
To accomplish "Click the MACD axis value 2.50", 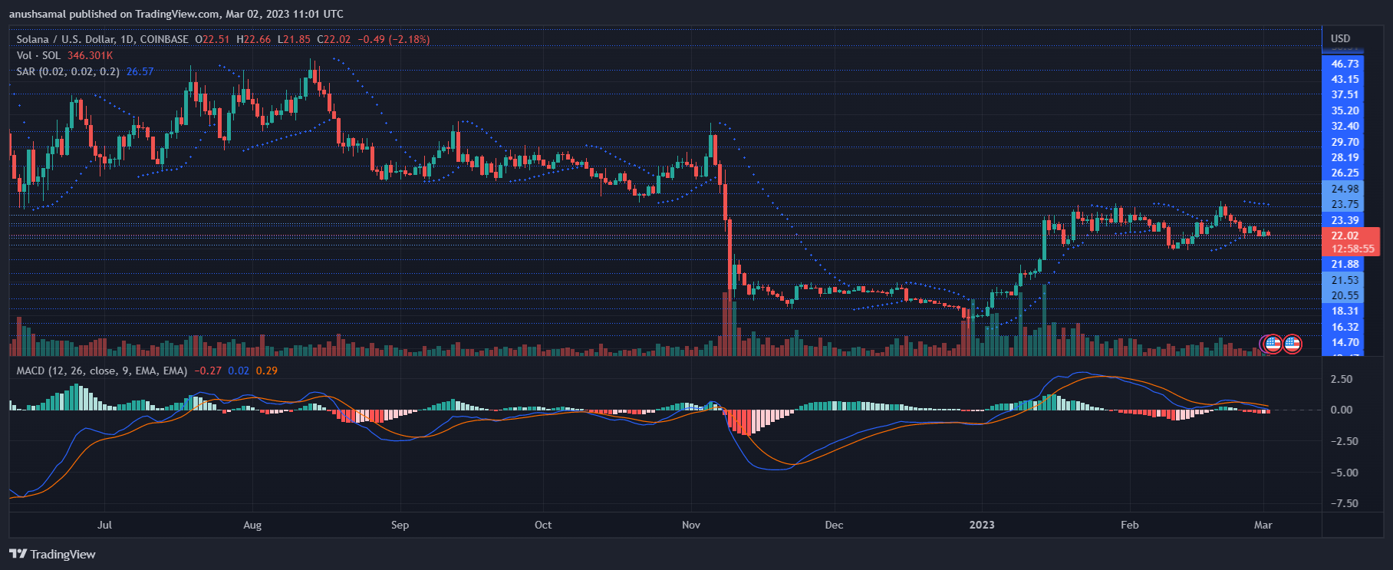I will pos(1341,379).
